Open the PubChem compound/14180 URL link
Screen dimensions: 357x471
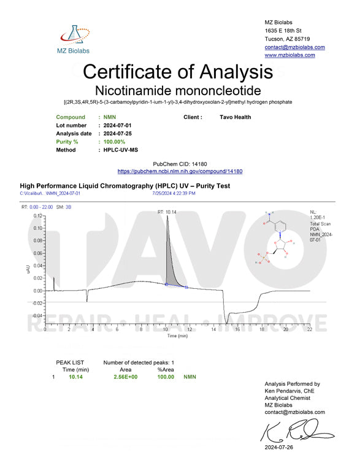180,171
